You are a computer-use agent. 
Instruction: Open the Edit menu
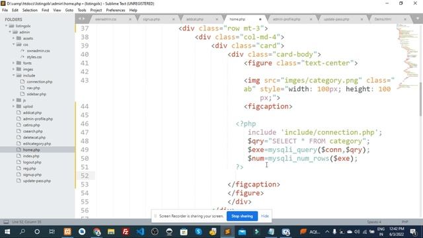point(15,10)
